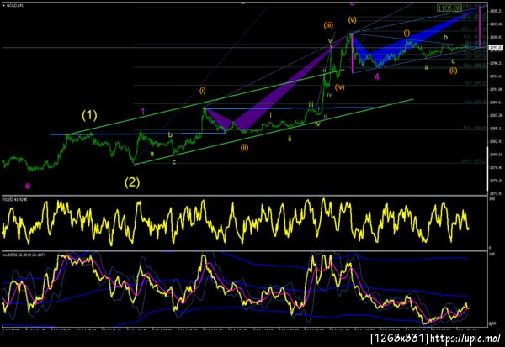Click the magenta '1' wave label
Viewport: 505px width, 347px height.
(x=143, y=112)
